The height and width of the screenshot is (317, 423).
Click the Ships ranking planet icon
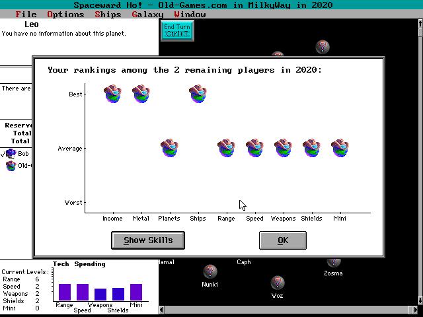click(198, 94)
